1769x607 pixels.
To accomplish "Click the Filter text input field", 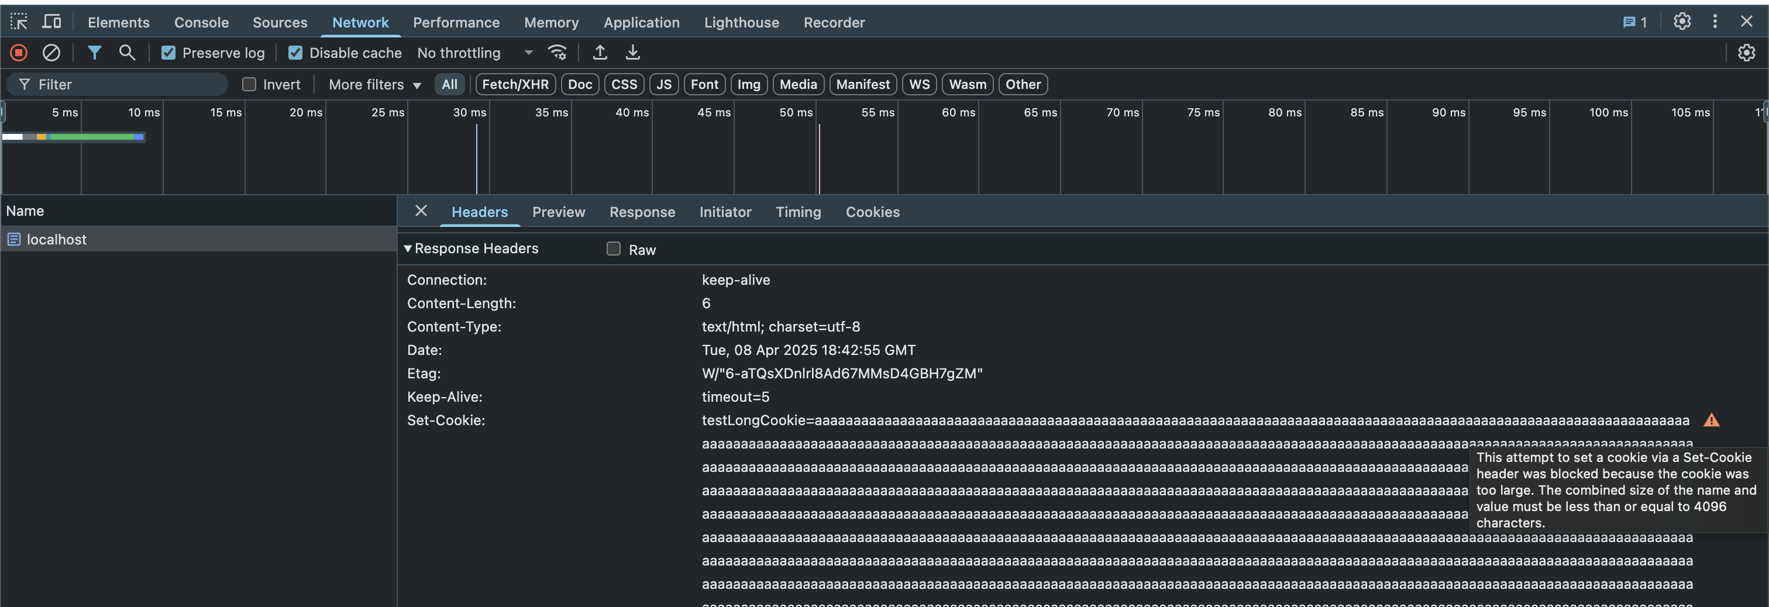I will pos(117,84).
